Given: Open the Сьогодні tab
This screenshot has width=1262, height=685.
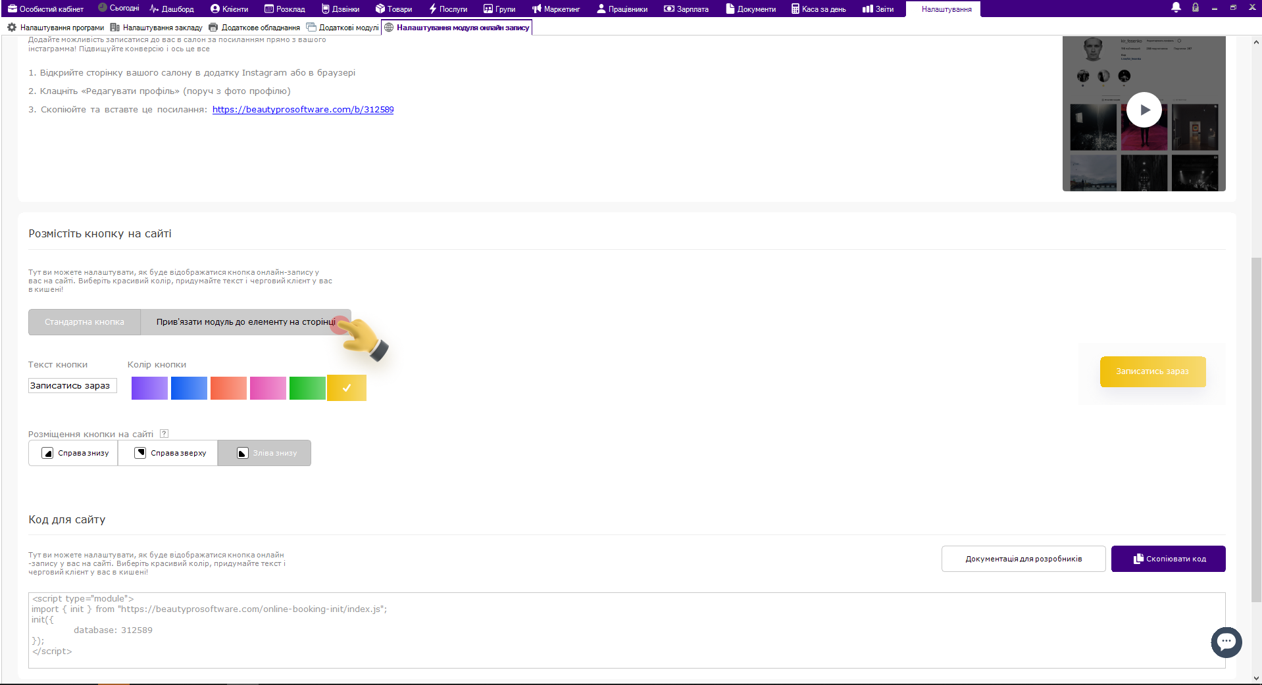Looking at the screenshot, I should pos(119,9).
